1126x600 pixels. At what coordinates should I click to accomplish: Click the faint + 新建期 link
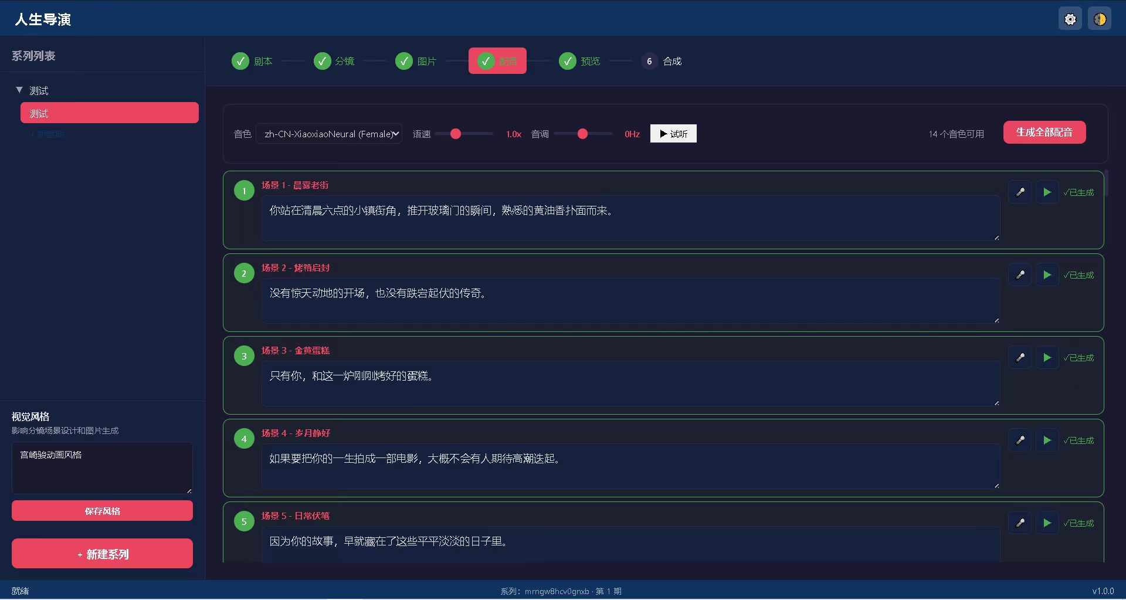(x=47, y=134)
